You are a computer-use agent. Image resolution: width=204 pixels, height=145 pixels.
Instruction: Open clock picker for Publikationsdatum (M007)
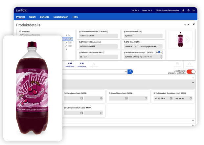(x=101, y=113)
